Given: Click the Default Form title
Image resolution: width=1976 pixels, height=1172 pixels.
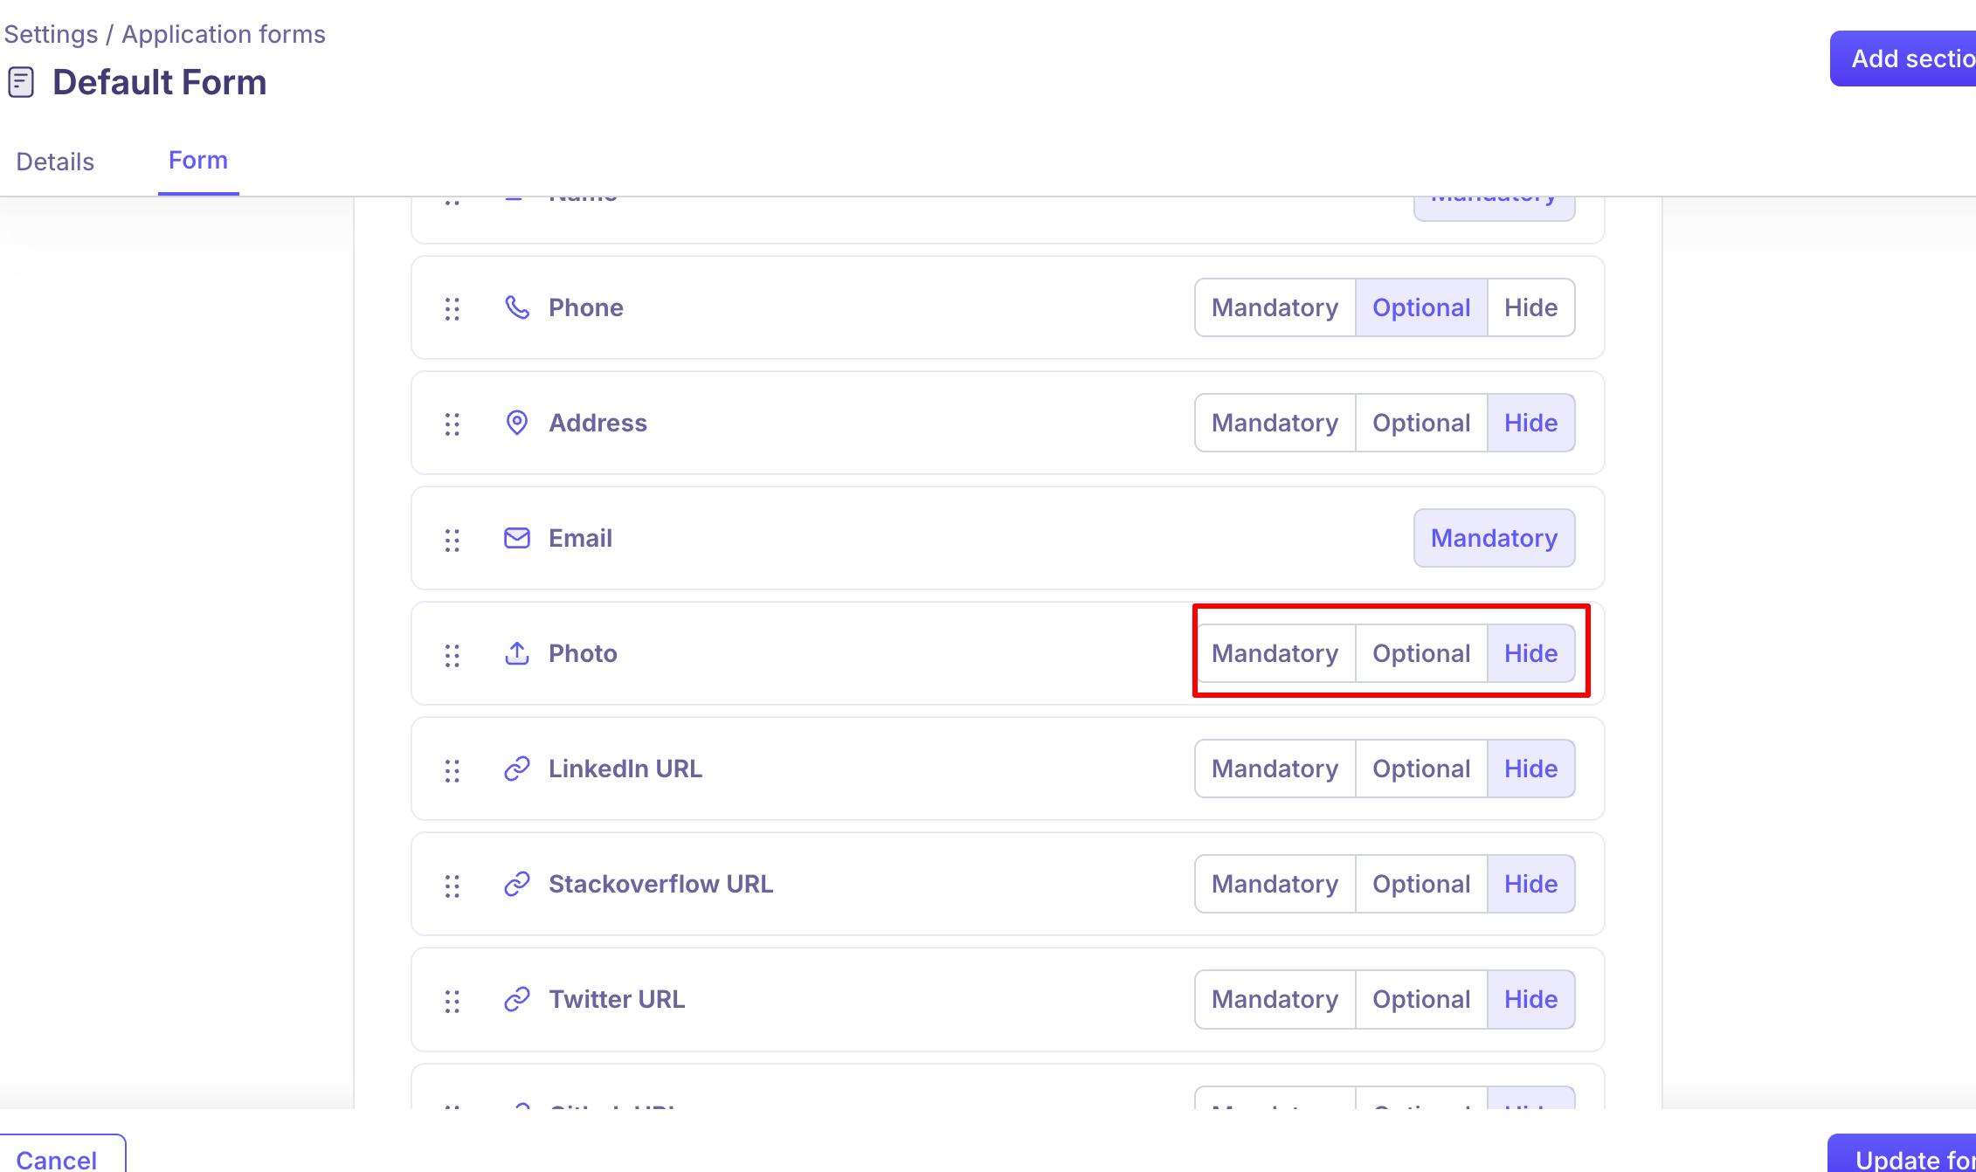Looking at the screenshot, I should (159, 82).
